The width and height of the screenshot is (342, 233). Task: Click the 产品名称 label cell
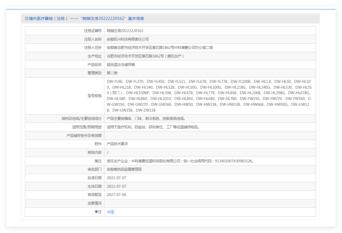tap(65, 65)
